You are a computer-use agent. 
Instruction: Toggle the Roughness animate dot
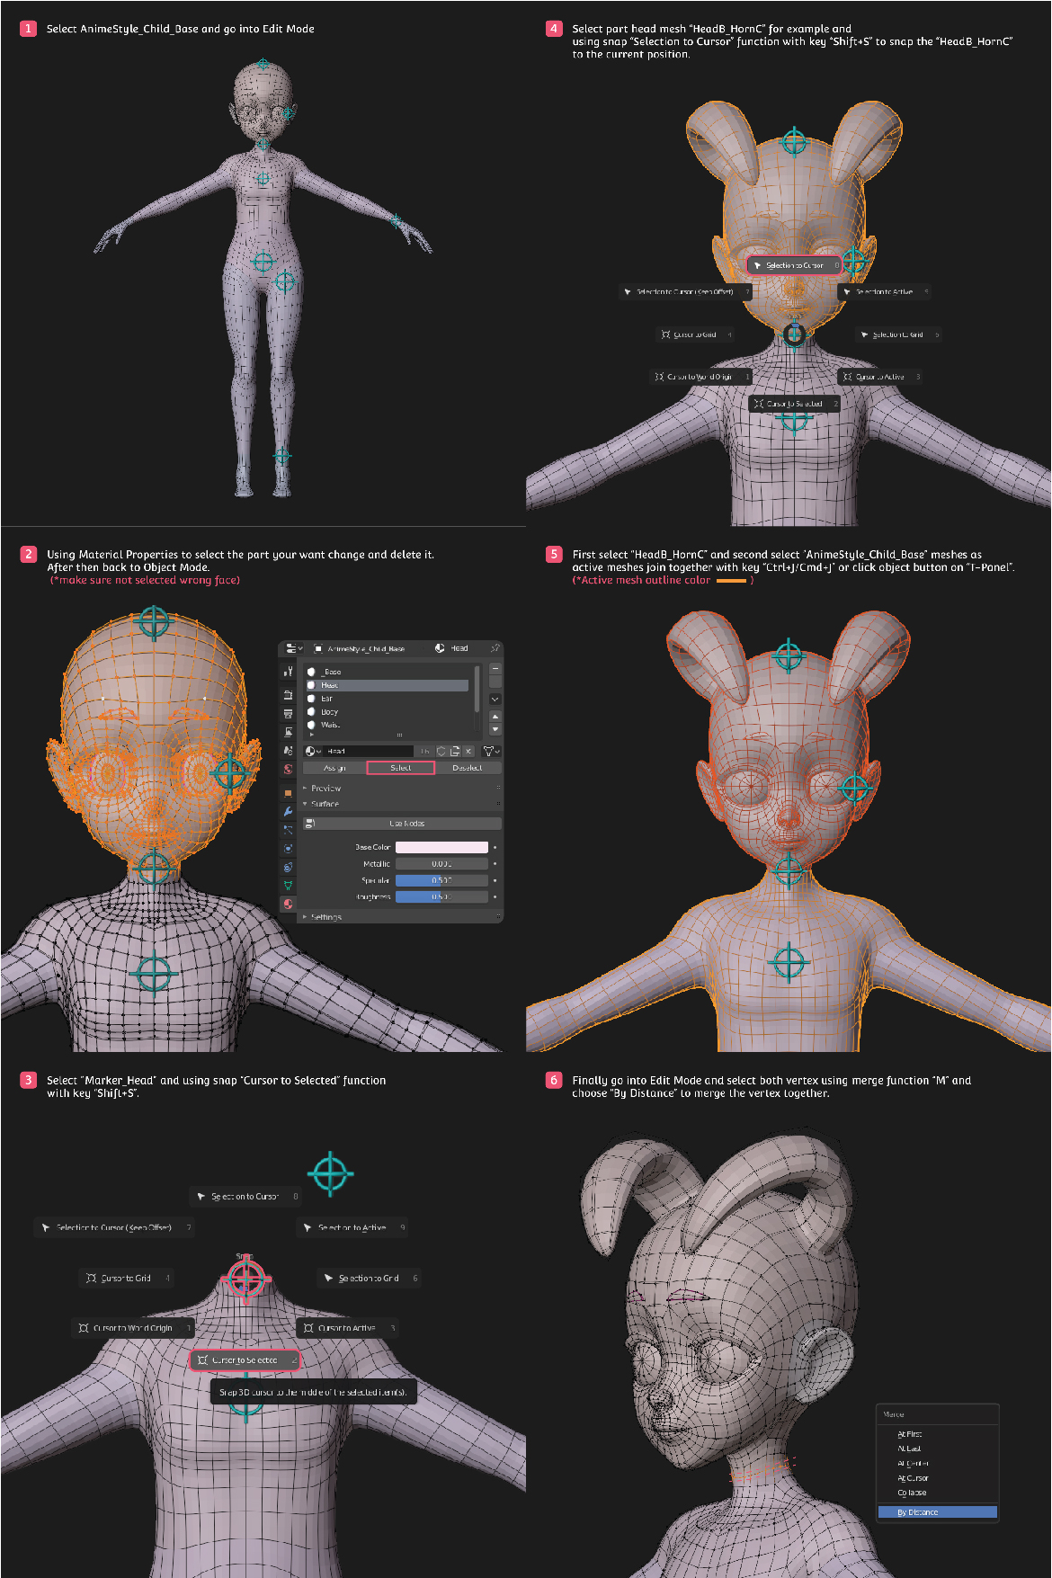pyautogui.click(x=495, y=897)
